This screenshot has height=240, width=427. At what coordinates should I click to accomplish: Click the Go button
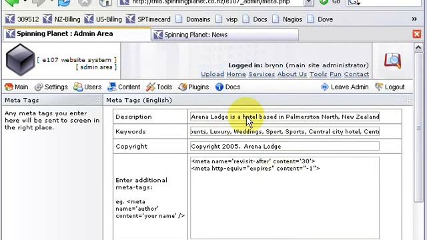(330, 2)
